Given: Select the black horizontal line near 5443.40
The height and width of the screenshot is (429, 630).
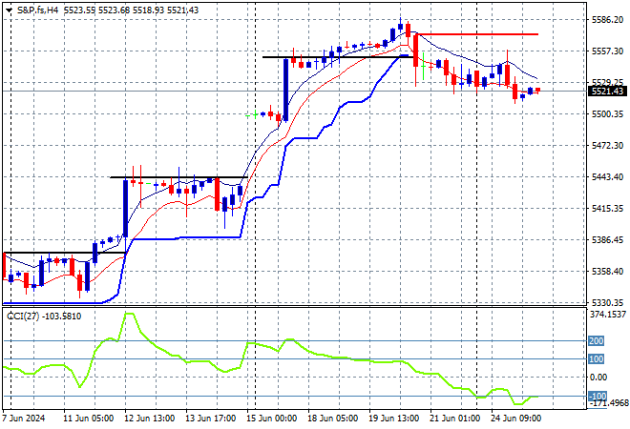Looking at the screenshot, I should pos(178,177).
